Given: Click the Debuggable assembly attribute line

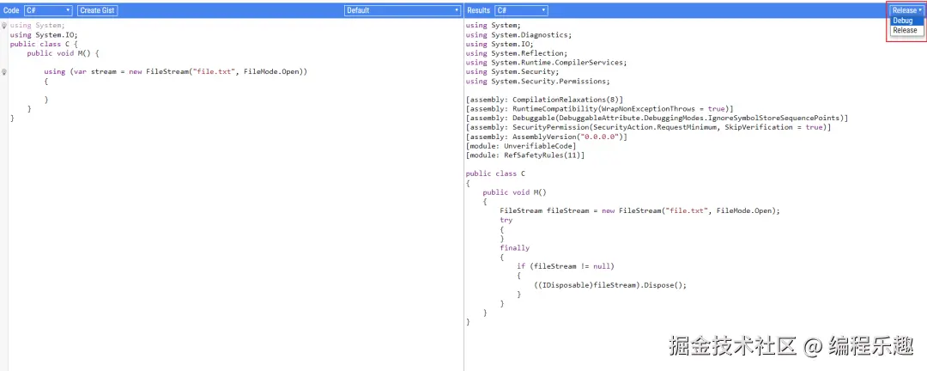Looking at the screenshot, I should pyautogui.click(x=657, y=118).
